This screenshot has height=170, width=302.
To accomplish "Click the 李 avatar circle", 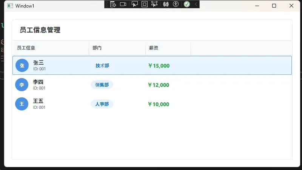I will coord(22,85).
